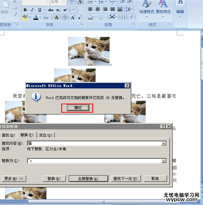Justify the paragraph text

click(x=112, y=9)
